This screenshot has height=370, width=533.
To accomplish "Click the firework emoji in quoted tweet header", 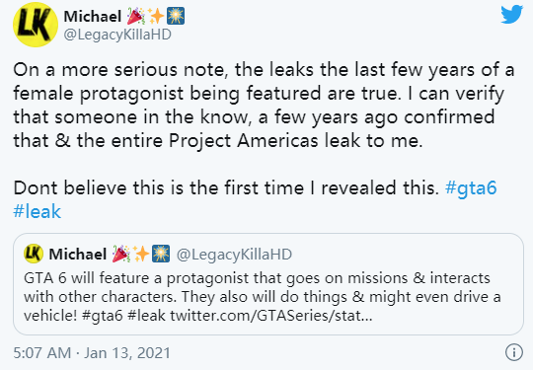I will pos(161,254).
